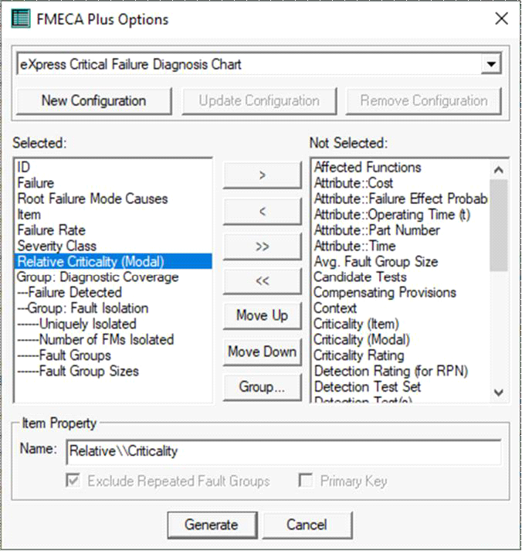This screenshot has width=522, height=551.
Task: Select the Fault Groups entry
Action: click(x=113, y=355)
